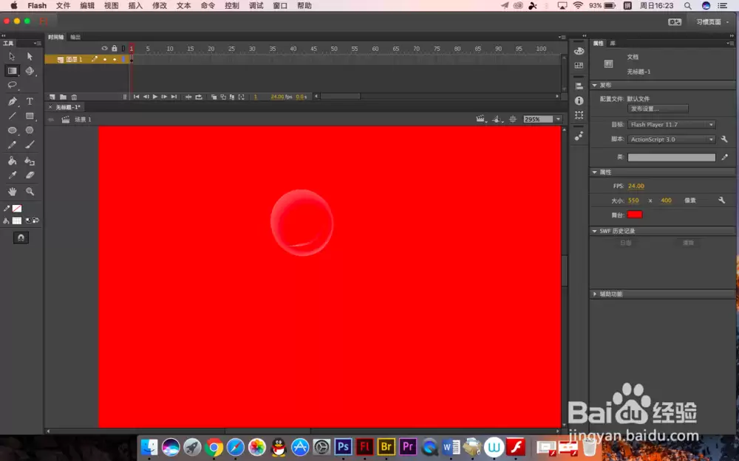Play the timeline animation
739x461 pixels.
[155, 97]
